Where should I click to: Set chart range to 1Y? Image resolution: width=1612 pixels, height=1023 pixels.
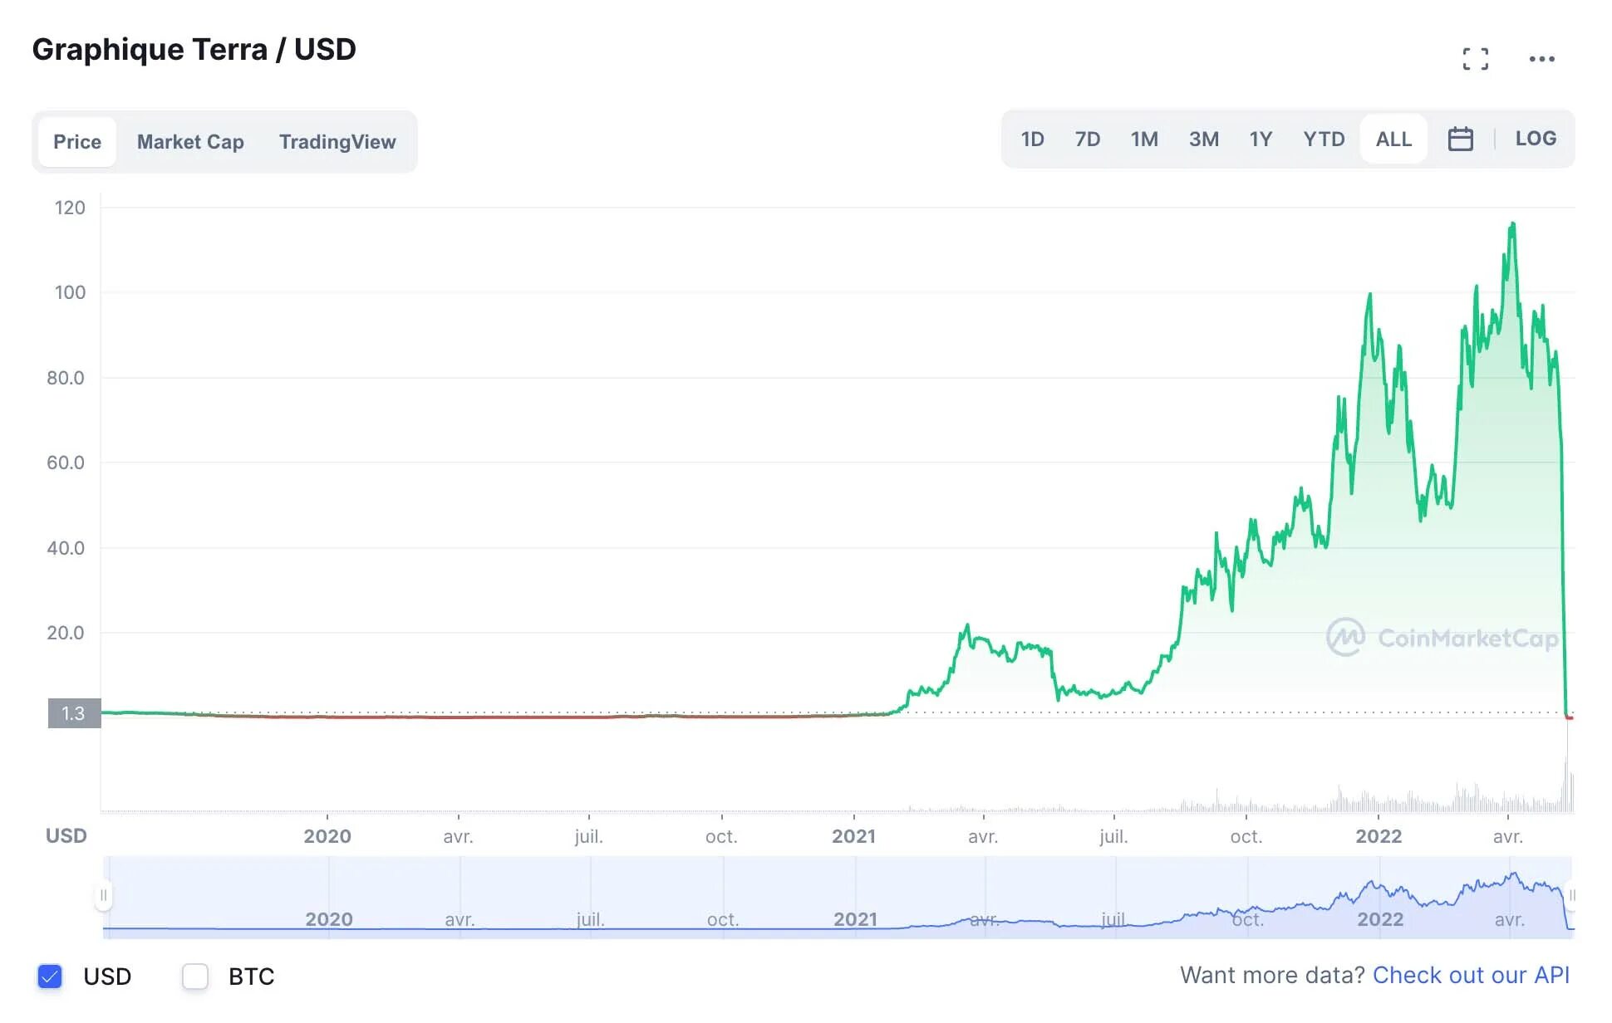pos(1261,139)
